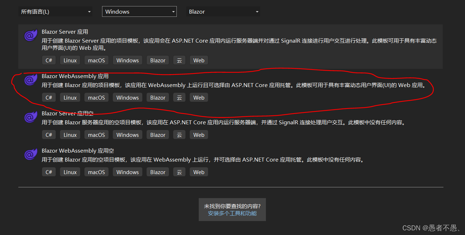Image resolution: width=465 pixels, height=235 pixels.
Task: Click 云 tag under Blazor WebAssembly 应用空
Action: [x=179, y=172]
